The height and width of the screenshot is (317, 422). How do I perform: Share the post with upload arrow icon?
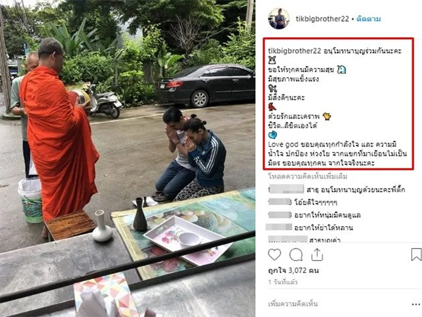[317, 254]
